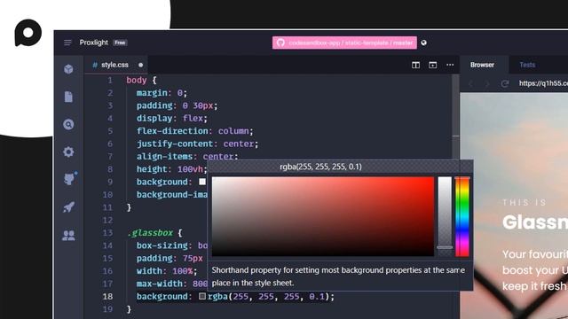
Task: Click the body selector on line 1
Action: [136, 80]
